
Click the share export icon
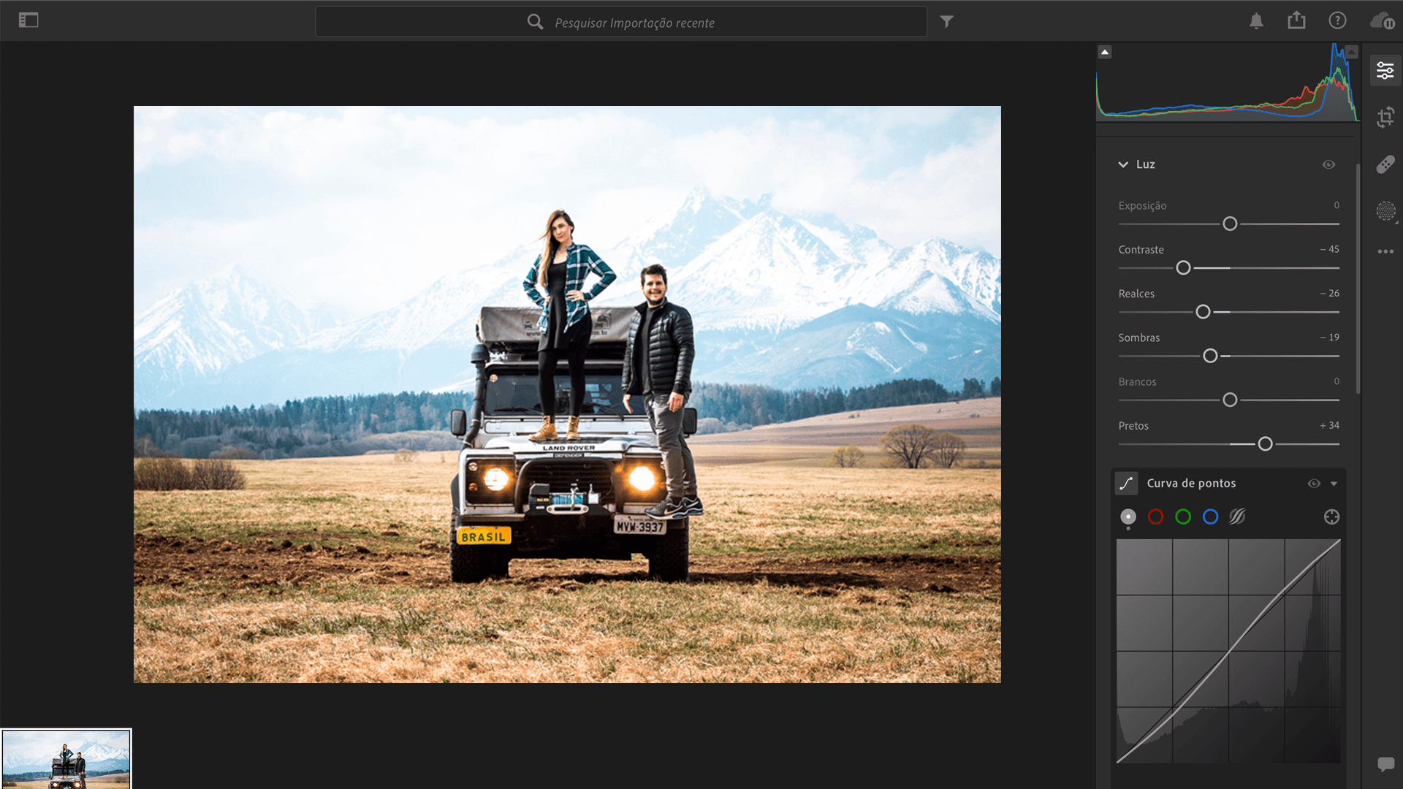point(1296,20)
